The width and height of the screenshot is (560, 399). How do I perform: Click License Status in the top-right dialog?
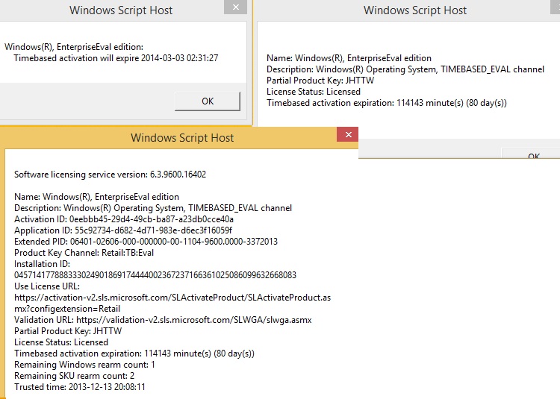[313, 92]
